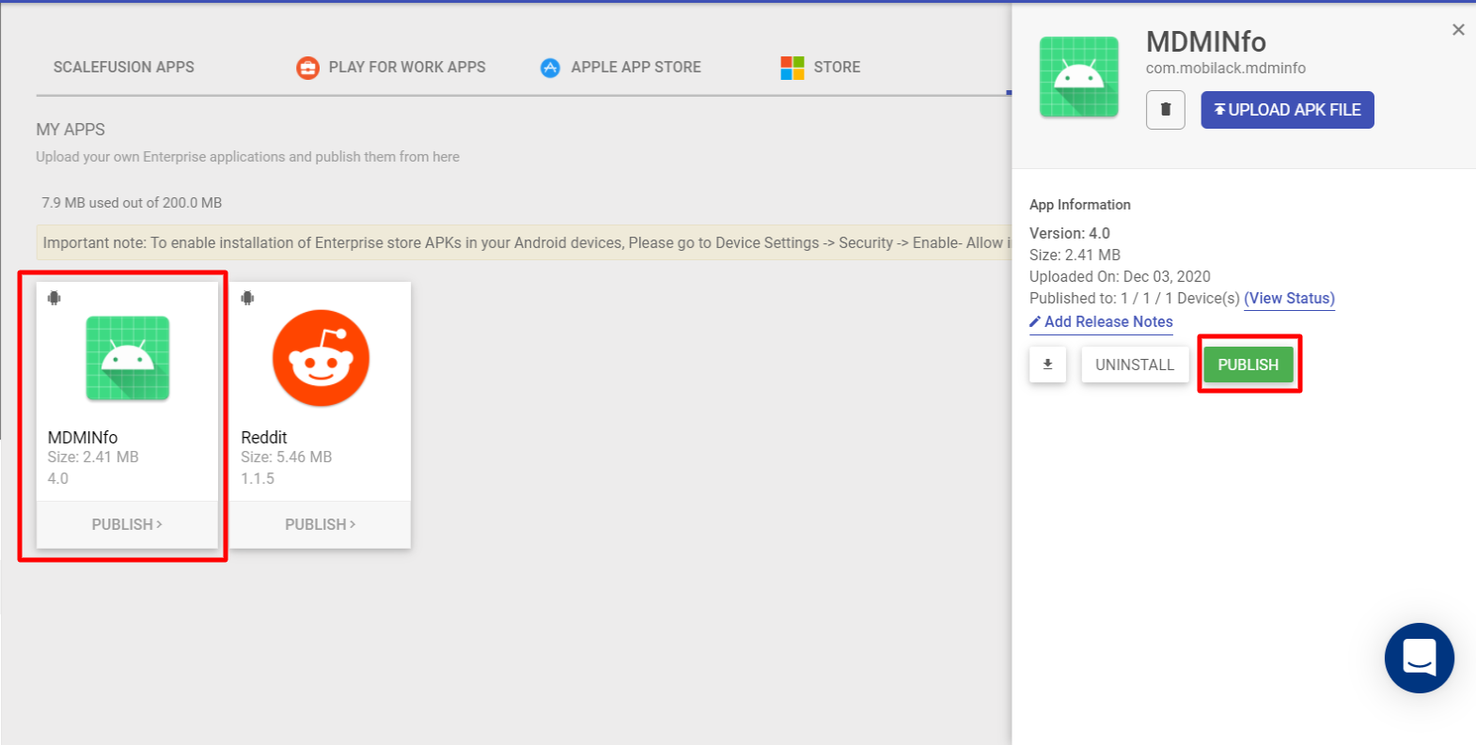Click the storage usage 7.9 MB text

point(132,203)
